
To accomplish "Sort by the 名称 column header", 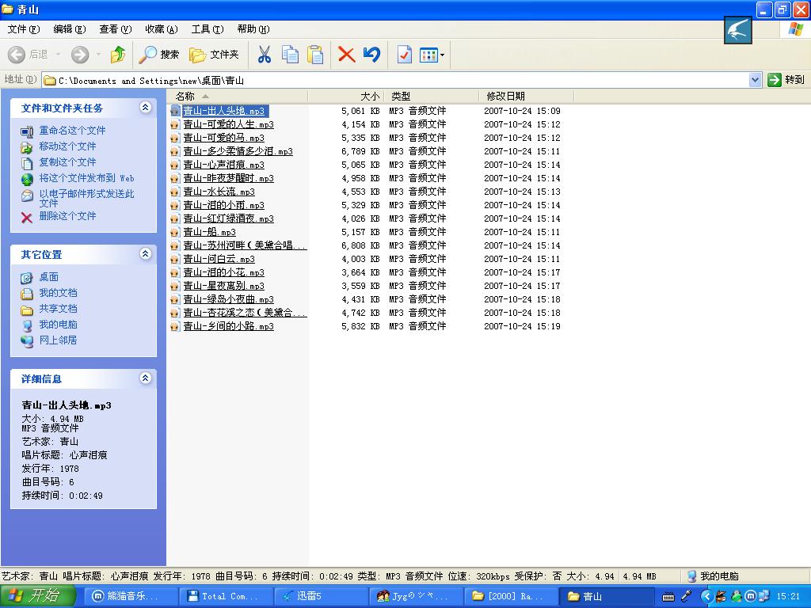I will click(x=238, y=96).
